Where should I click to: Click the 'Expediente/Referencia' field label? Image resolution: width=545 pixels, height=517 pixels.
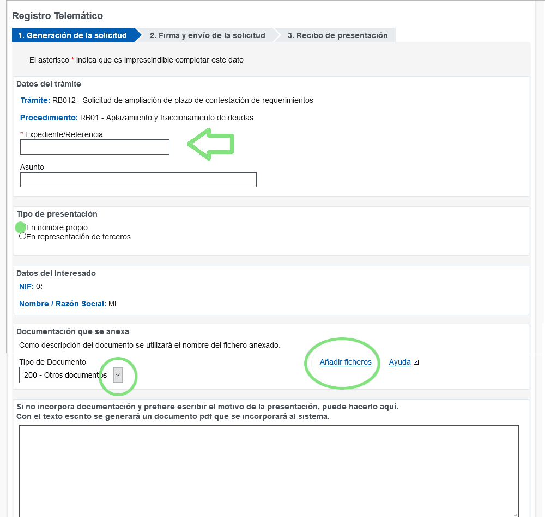(x=64, y=134)
